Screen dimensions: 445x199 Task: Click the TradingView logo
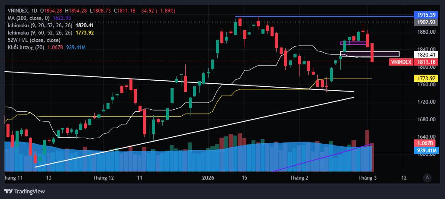[x=24, y=192]
